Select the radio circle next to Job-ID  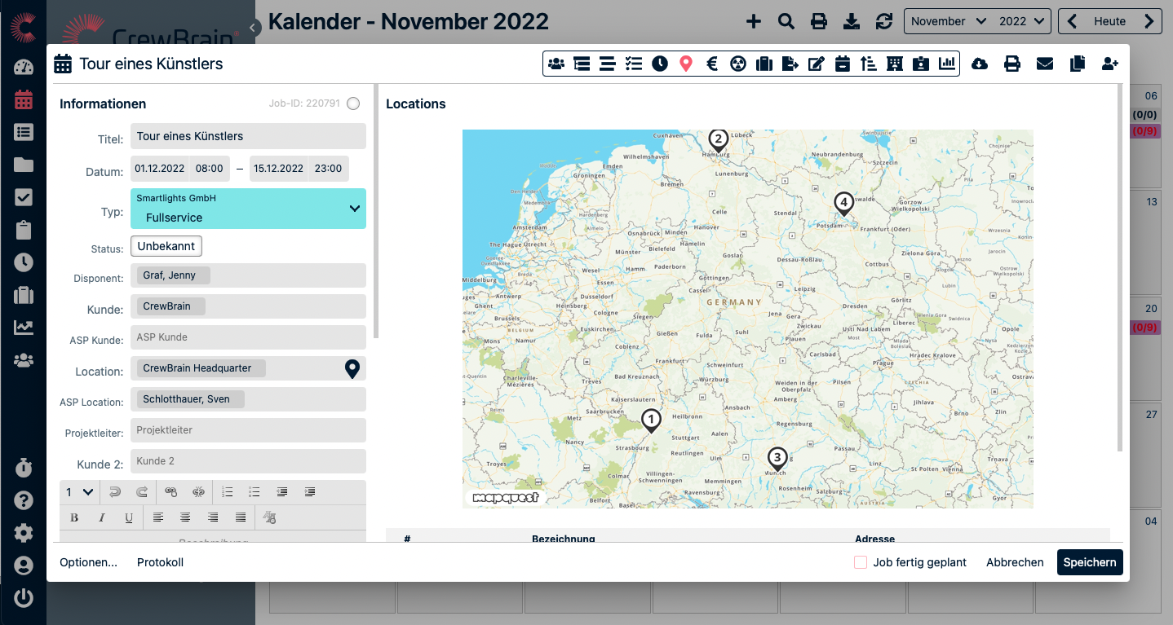coord(353,103)
